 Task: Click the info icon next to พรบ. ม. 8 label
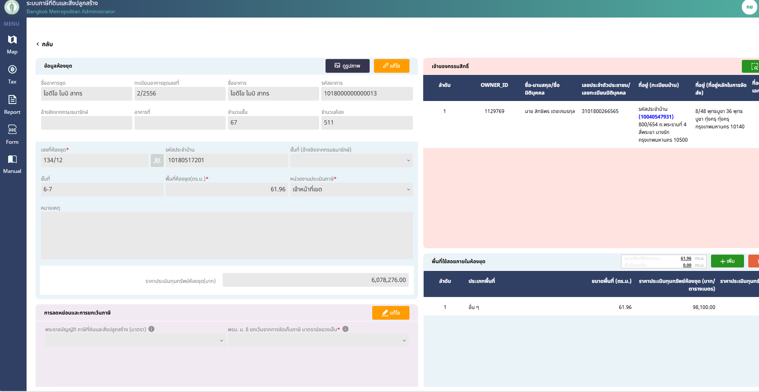click(346, 329)
